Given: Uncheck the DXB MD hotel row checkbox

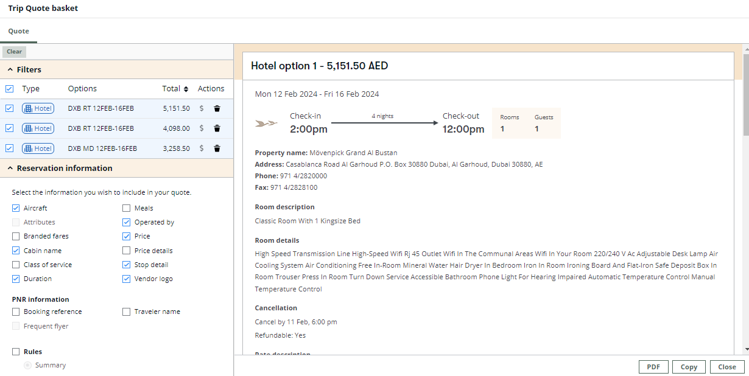Looking at the screenshot, I should pos(9,148).
